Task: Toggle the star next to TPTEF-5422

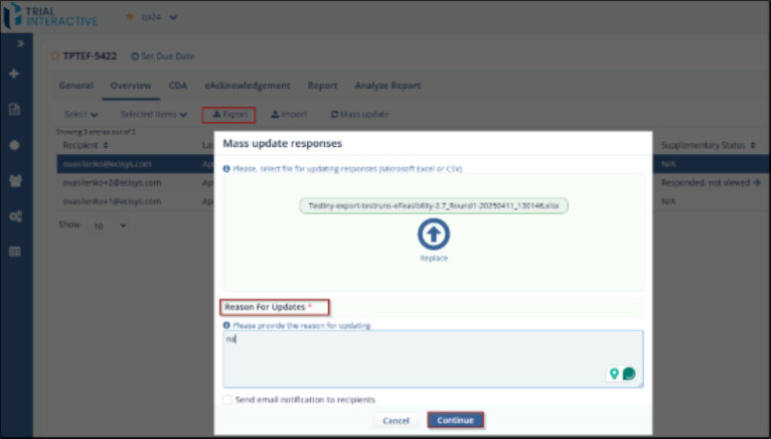Action: pyautogui.click(x=55, y=56)
